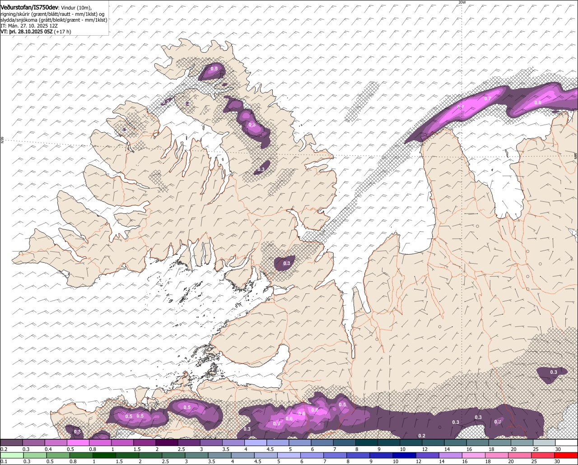
Task: Select the white 30 swatch ending the upper legend row
Action: [x=567, y=443]
